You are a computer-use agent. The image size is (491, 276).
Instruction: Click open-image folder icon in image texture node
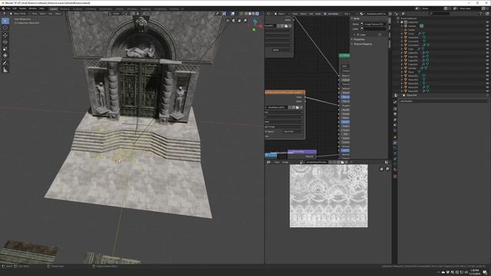point(297,107)
